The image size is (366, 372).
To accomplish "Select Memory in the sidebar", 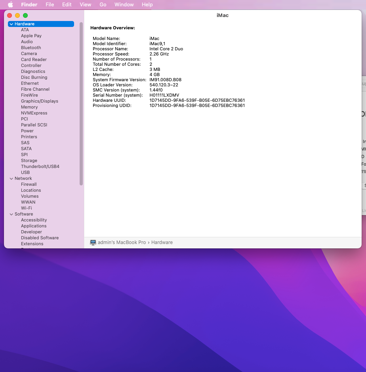I will 29,107.
